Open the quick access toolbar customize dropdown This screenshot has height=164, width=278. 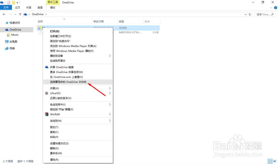[17, 3]
